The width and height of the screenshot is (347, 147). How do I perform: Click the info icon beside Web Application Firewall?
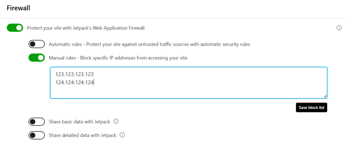click(x=339, y=28)
